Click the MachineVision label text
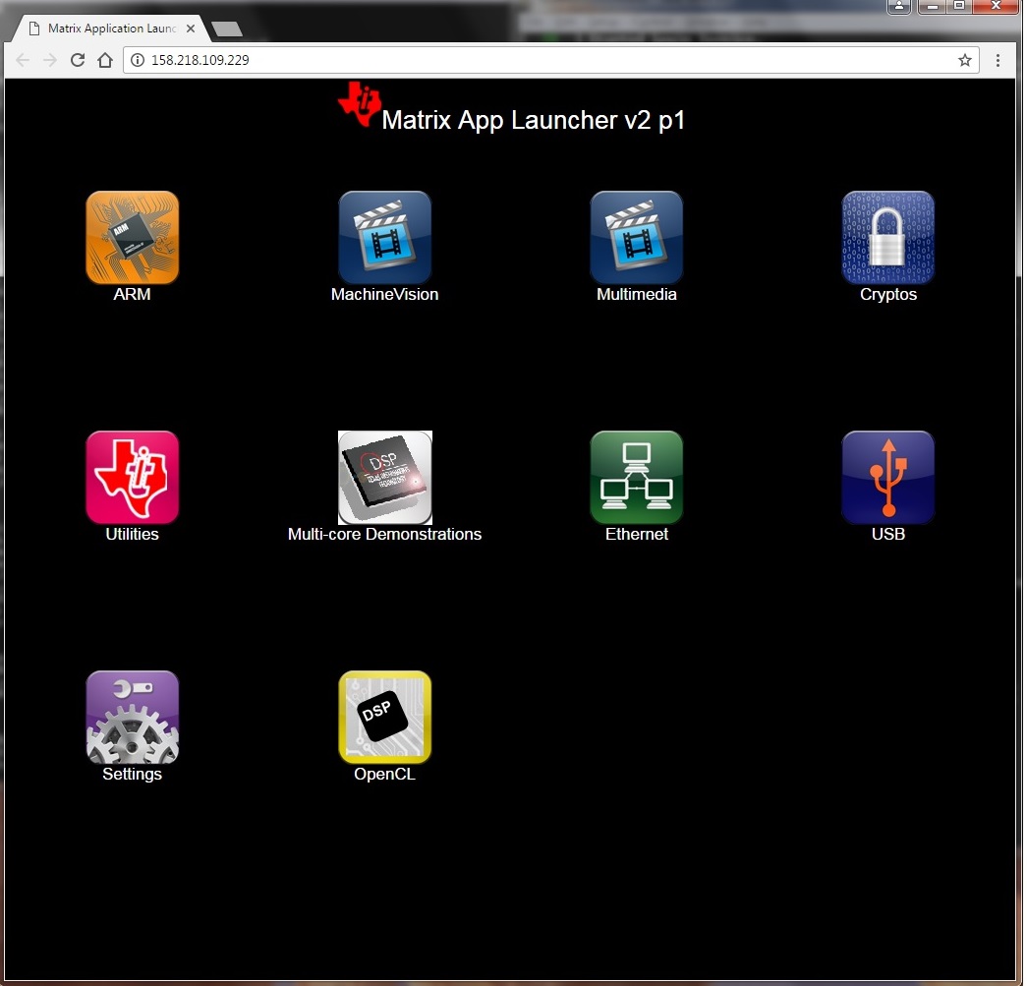Image resolution: width=1027 pixels, height=986 pixels. [384, 294]
